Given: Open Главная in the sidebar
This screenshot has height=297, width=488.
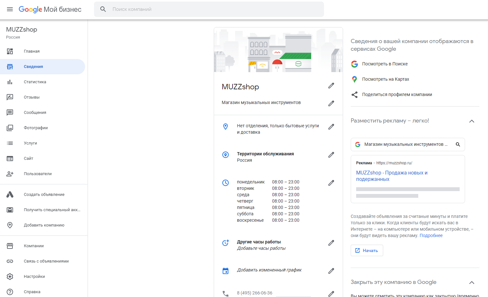Looking at the screenshot, I should click(x=42, y=51).
